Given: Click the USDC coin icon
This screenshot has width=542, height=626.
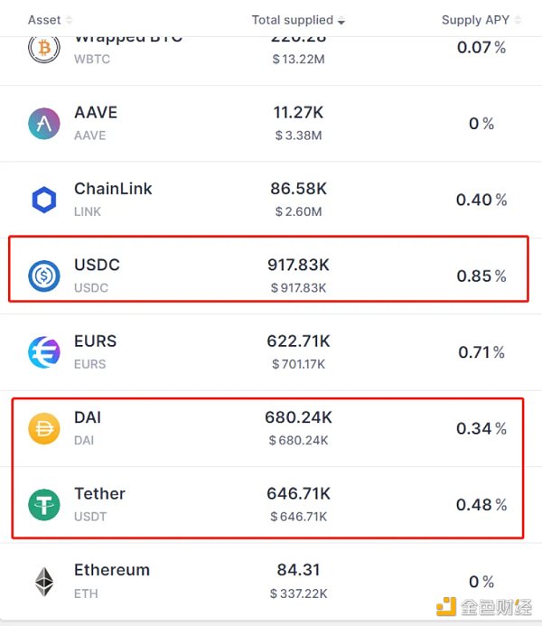Looking at the screenshot, I should coord(44,276).
